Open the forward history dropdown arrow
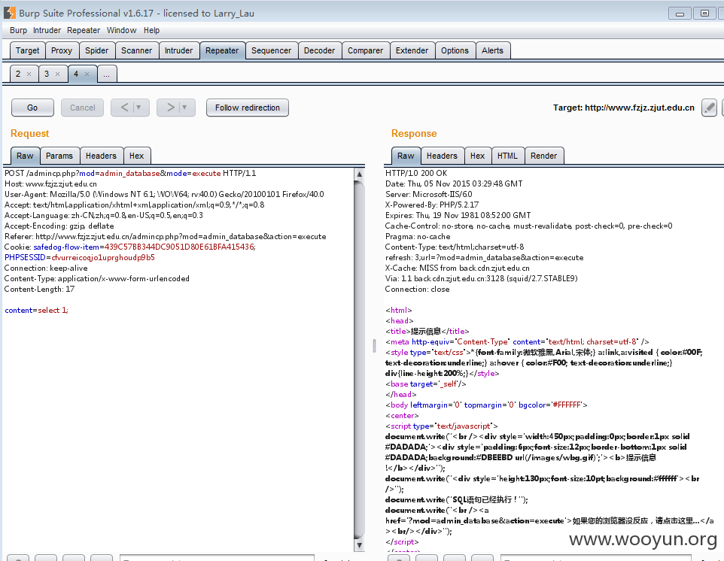The height and width of the screenshot is (561, 724). pyautogui.click(x=184, y=108)
